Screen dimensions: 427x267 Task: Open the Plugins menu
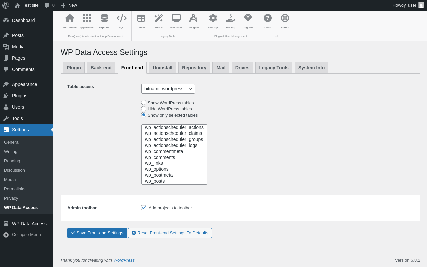click(27, 96)
